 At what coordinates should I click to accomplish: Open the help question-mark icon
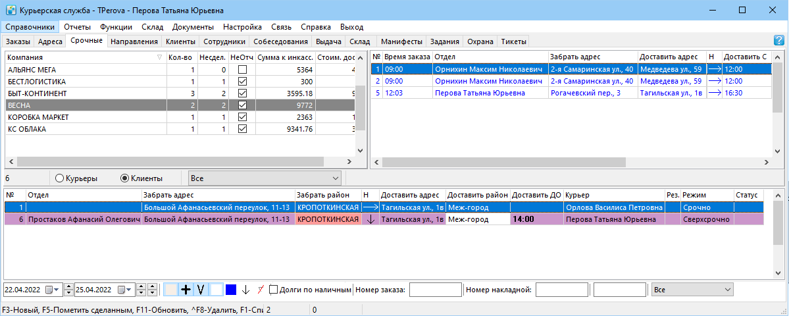click(778, 41)
